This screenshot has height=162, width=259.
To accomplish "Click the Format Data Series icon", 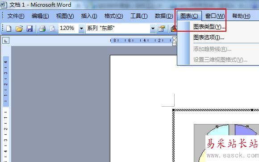I will pyautogui.click(x=162, y=29).
